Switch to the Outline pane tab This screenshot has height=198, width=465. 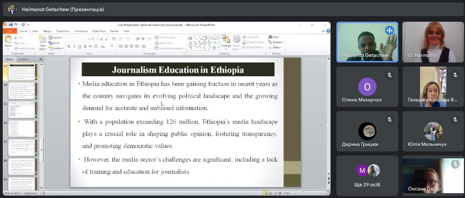[x=23, y=59]
